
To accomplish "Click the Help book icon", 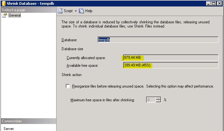I will [81, 11].
